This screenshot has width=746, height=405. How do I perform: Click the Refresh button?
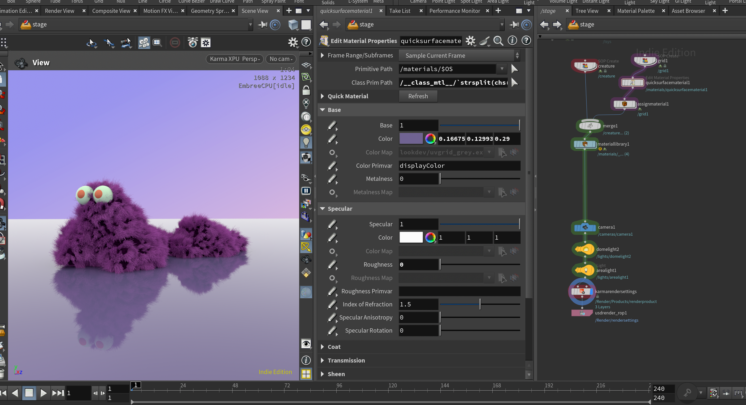[x=418, y=96]
